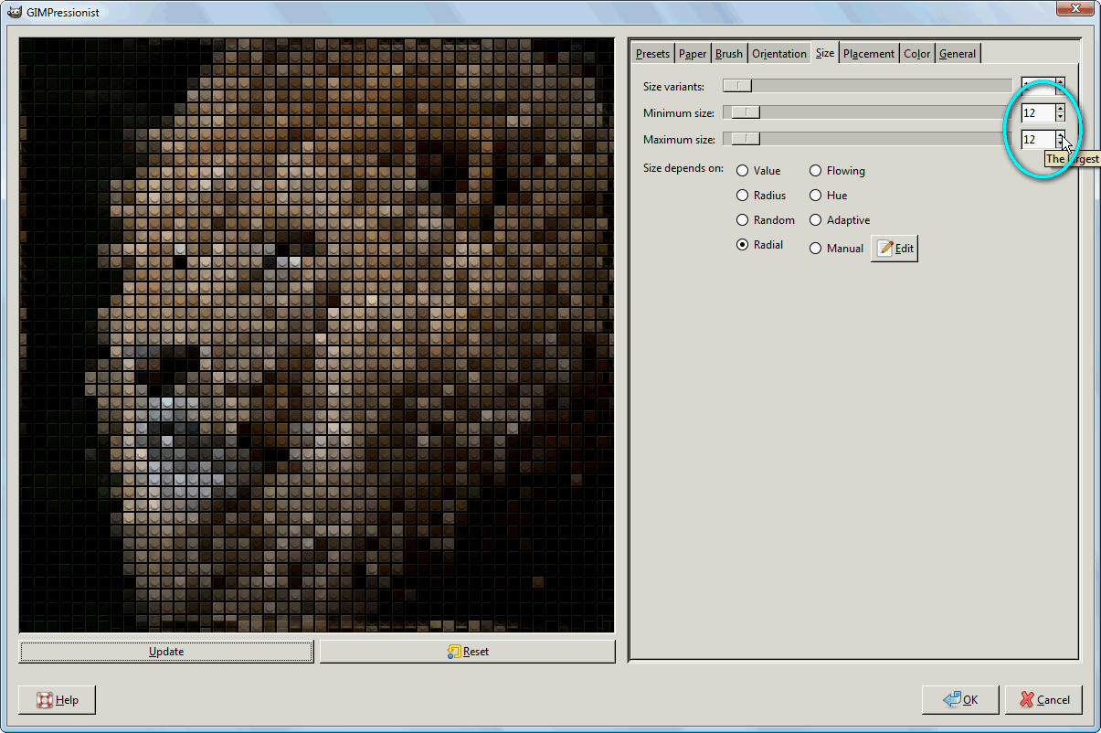Go to the Brush tab
The image size is (1101, 733).
pyautogui.click(x=729, y=54)
